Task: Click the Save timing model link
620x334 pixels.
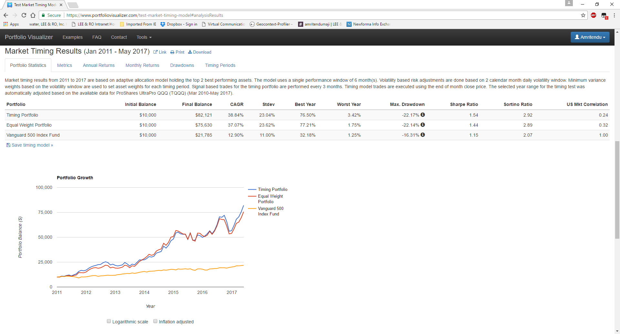Action: (30, 145)
